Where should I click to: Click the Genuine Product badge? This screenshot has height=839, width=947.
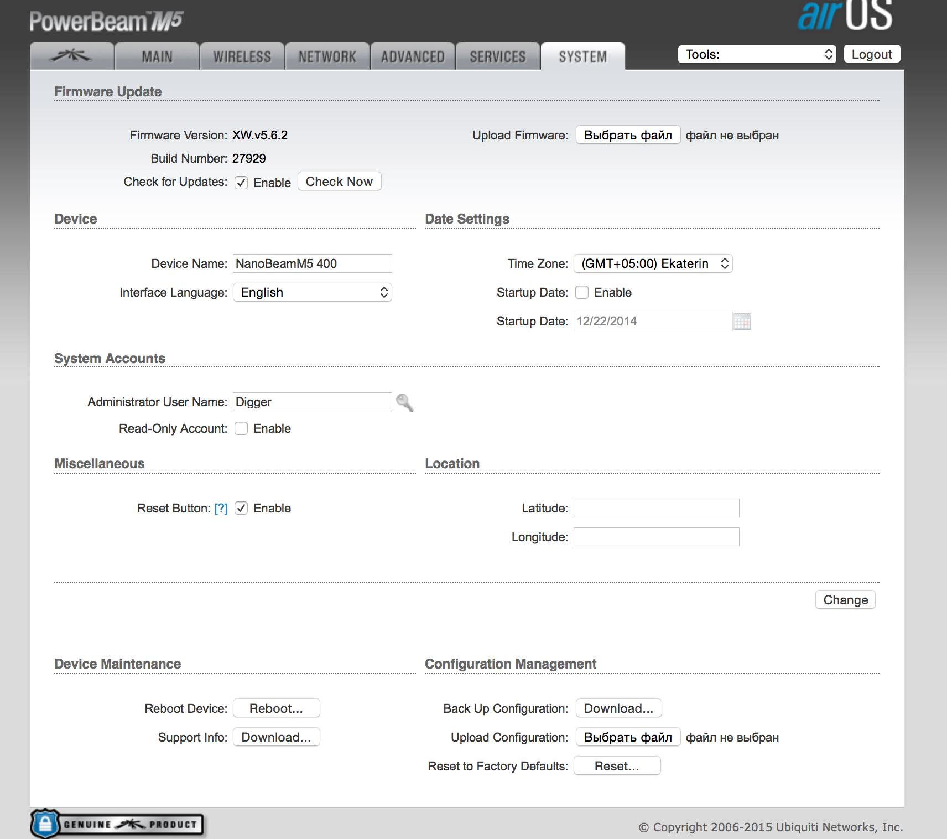click(117, 824)
